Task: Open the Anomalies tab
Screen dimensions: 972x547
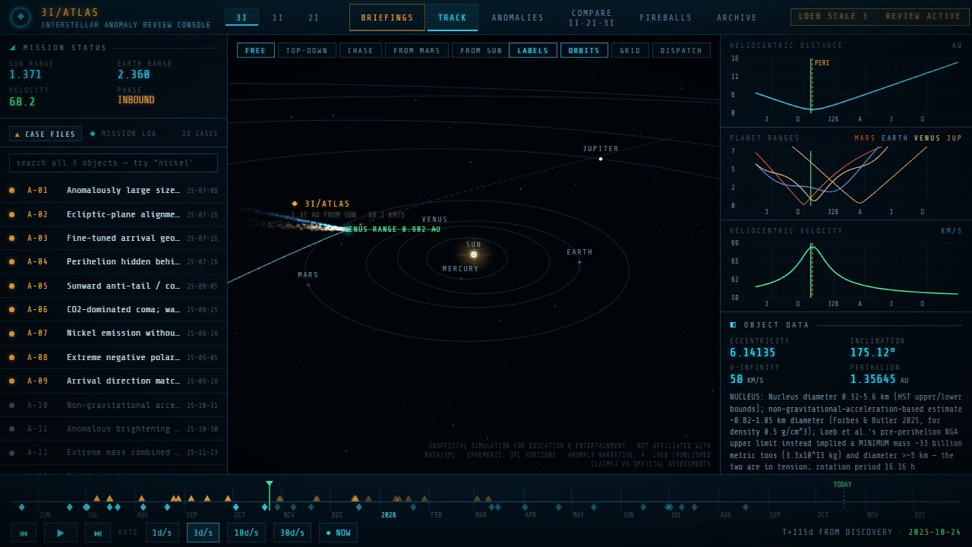Action: [x=518, y=17]
